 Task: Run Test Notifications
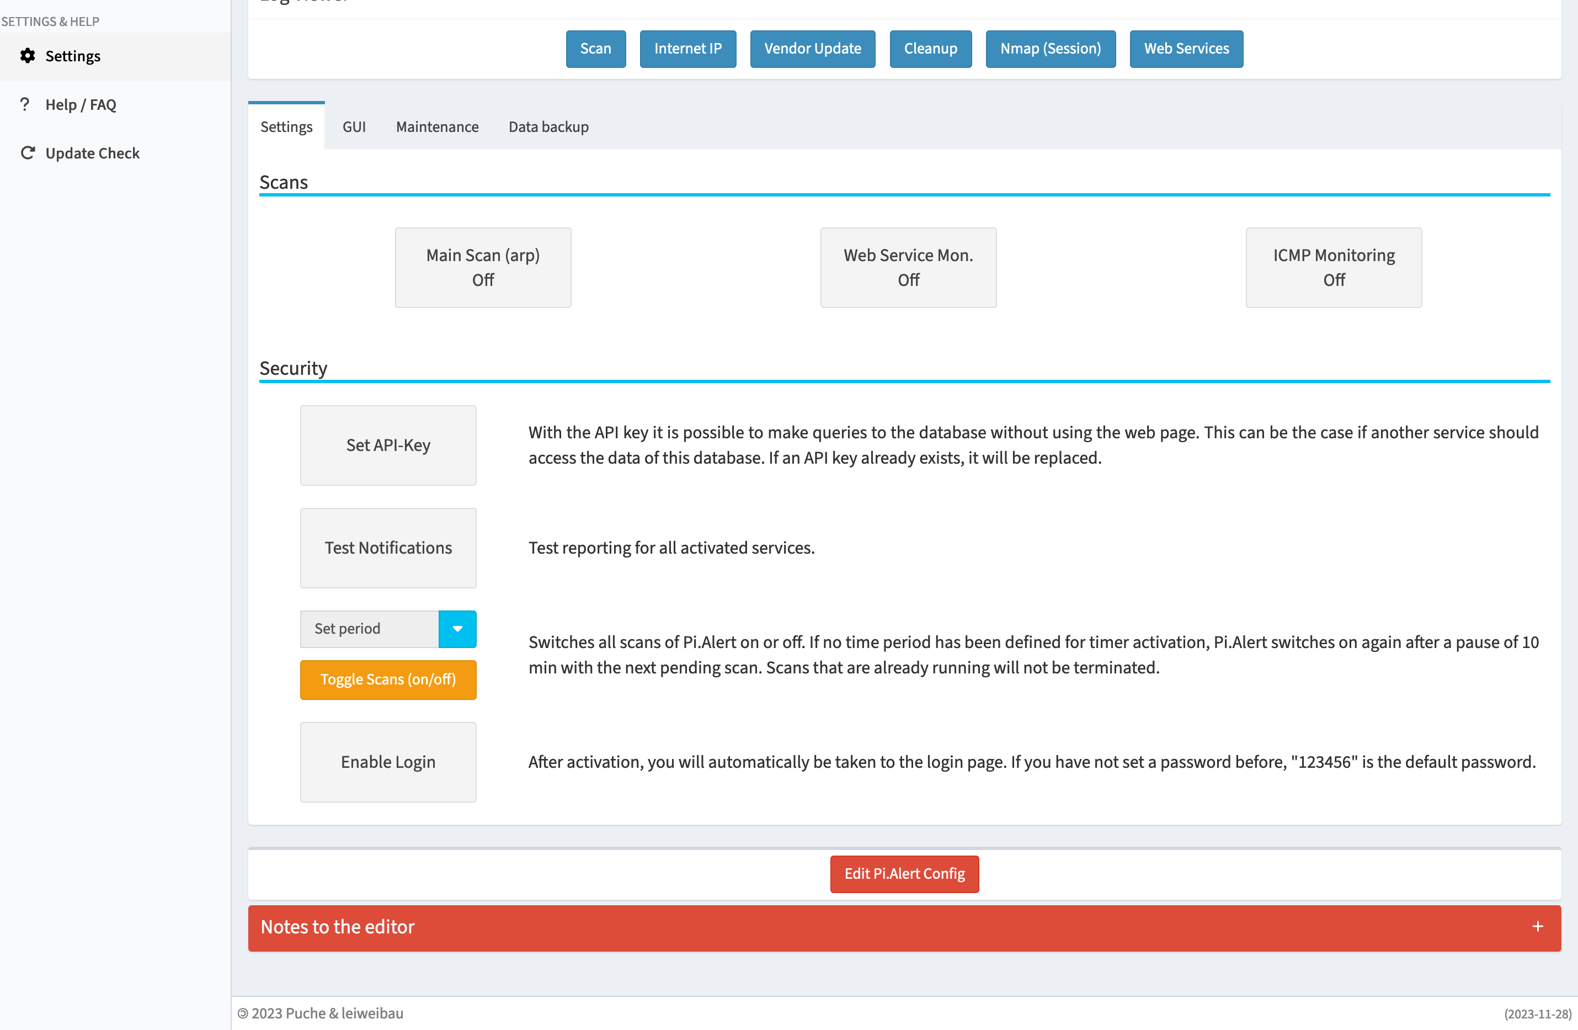click(x=388, y=548)
